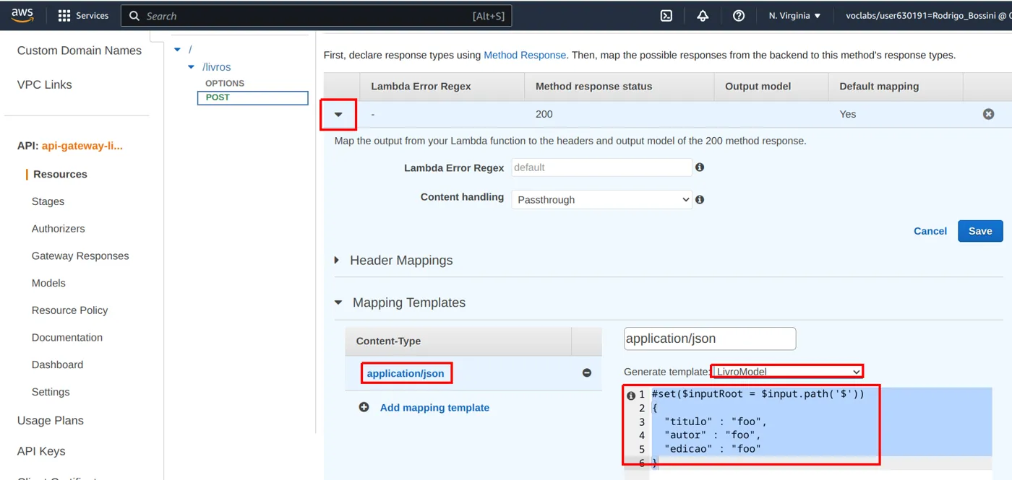Open Models section
This screenshot has height=480, width=1012.
pos(48,283)
